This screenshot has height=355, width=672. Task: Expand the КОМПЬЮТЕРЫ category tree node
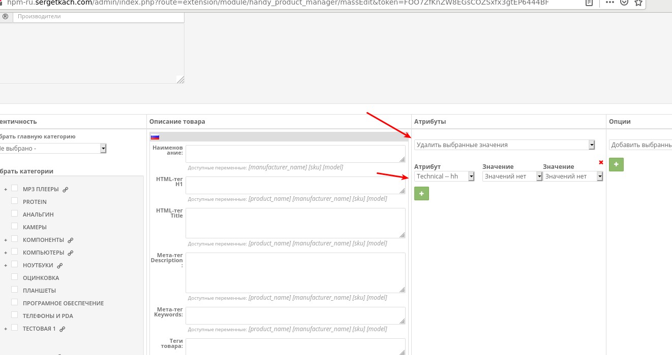[x=6, y=253]
